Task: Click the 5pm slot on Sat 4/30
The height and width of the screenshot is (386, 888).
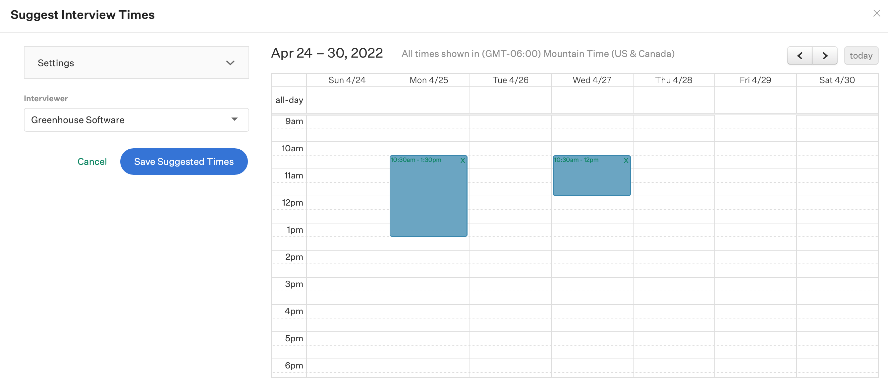Action: click(837, 338)
